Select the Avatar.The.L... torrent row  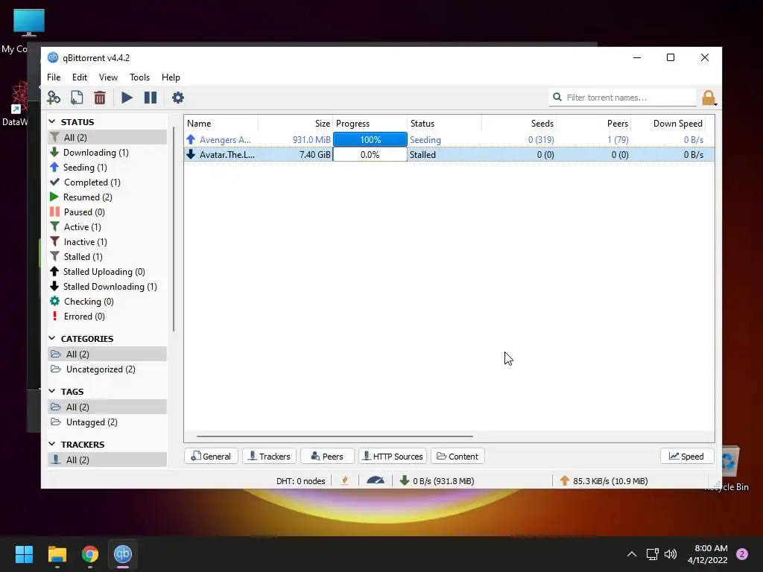tap(449, 155)
